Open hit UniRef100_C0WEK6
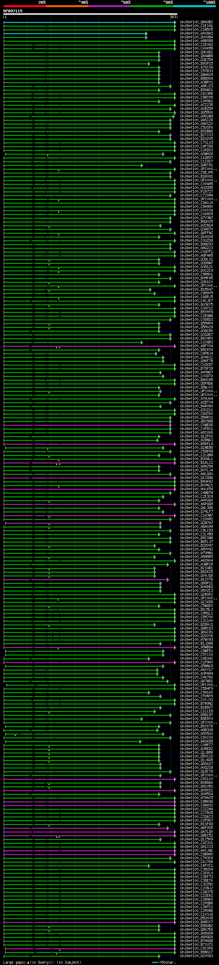 pos(196,425)
